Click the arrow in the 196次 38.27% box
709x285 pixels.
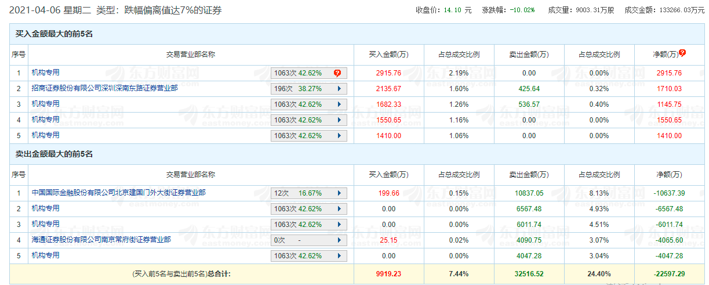(339, 89)
